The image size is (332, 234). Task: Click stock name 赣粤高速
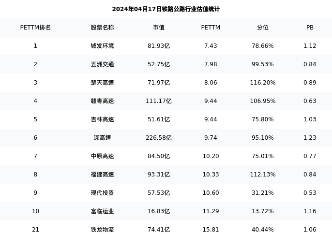(x=102, y=101)
